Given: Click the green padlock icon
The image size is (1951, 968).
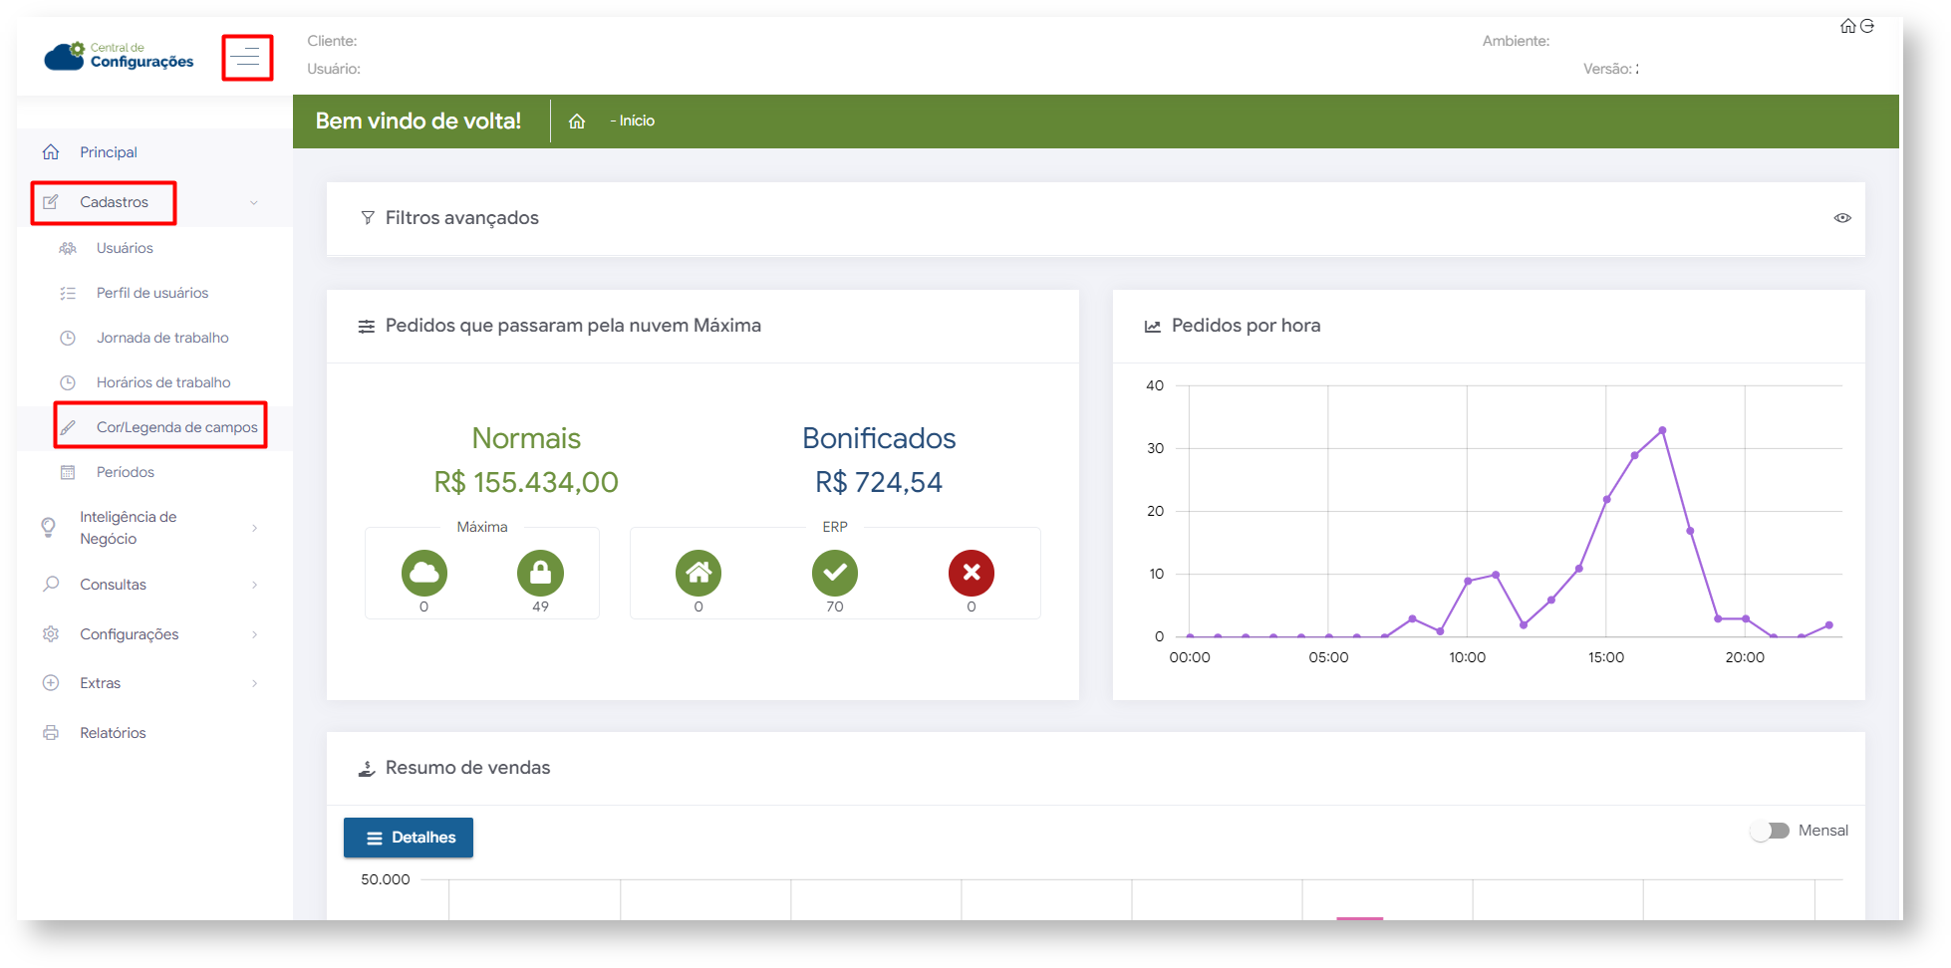Looking at the screenshot, I should 540,573.
